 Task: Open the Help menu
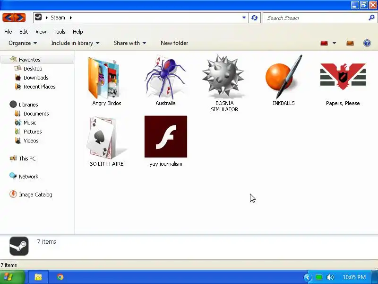click(77, 32)
